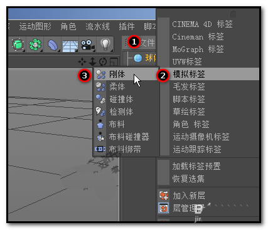Expand 模拟标签 submenu
Viewport: 268px width, 230px height.
[x=189, y=74]
